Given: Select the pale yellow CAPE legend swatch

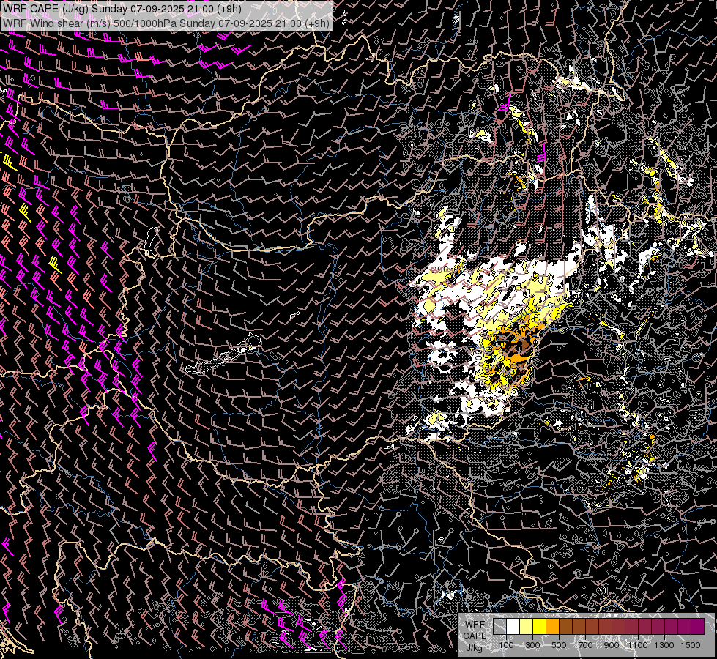Looking at the screenshot, I should 527,626.
